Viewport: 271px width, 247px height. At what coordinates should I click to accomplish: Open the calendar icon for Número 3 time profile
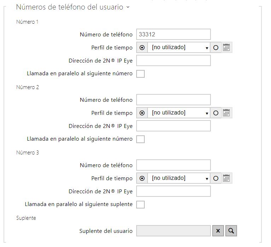(226, 178)
